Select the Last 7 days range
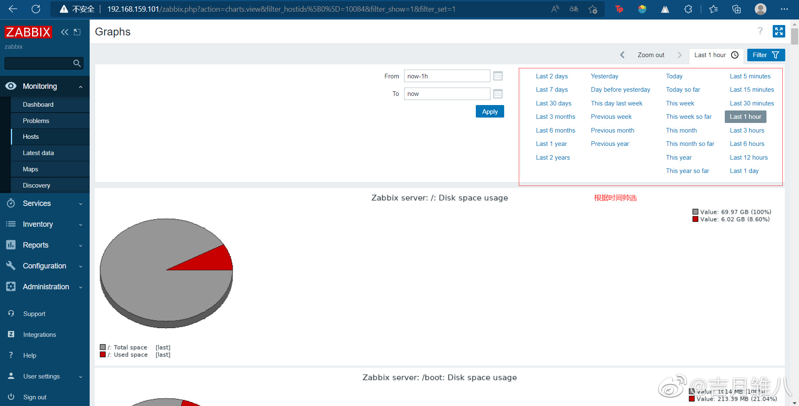The height and width of the screenshot is (406, 799). (552, 90)
